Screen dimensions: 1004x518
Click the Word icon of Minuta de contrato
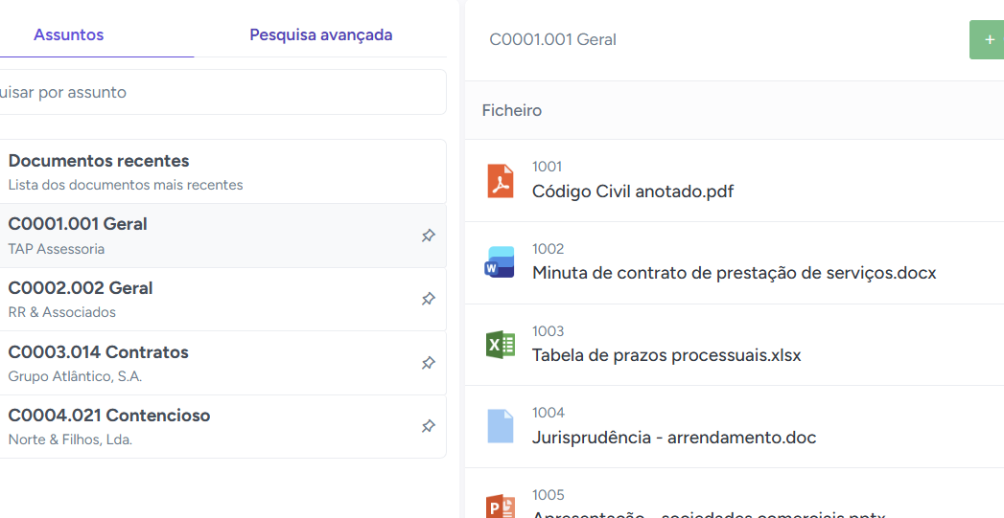pyautogui.click(x=500, y=262)
